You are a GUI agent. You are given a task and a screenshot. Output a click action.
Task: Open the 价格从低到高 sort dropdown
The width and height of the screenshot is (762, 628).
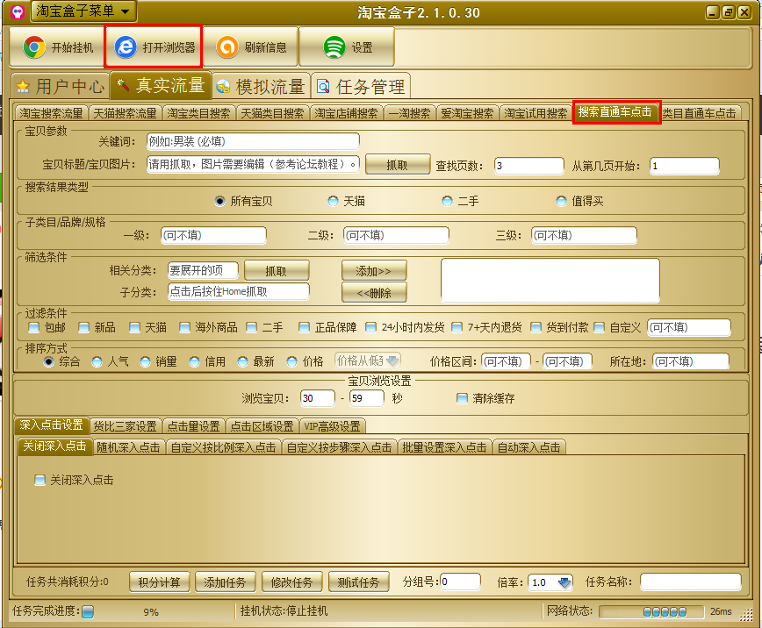tap(368, 360)
